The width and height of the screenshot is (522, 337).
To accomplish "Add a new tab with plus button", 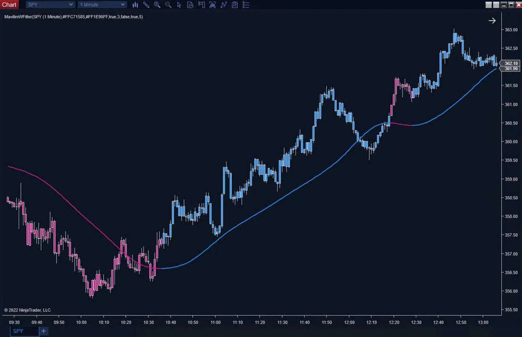I will click(44, 331).
